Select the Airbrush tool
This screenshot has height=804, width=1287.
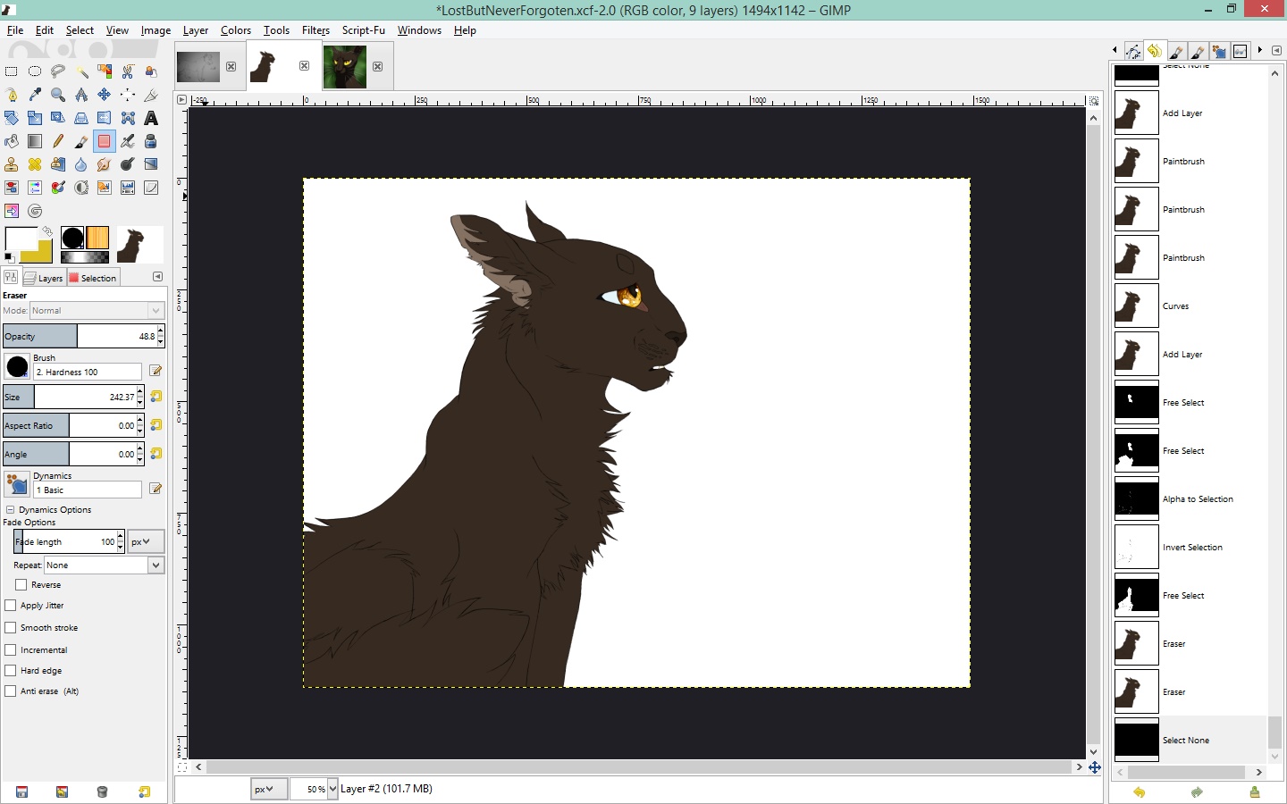point(128,141)
